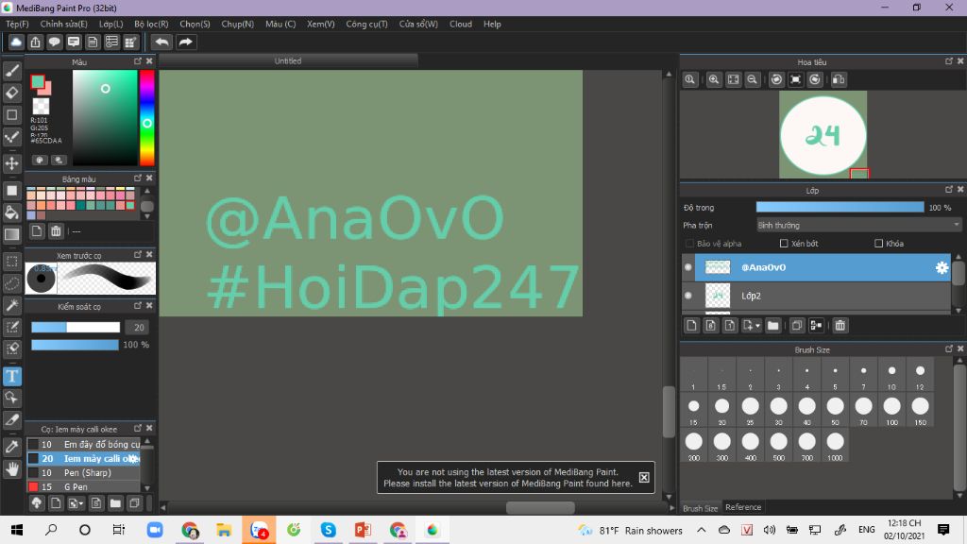This screenshot has height=544, width=967.
Task: Open the Công cụ(T) menu
Action: [366, 24]
